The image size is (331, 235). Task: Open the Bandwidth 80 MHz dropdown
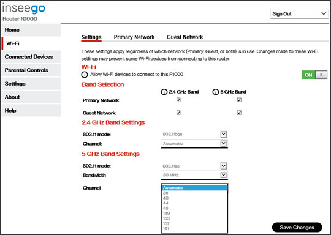(194, 175)
